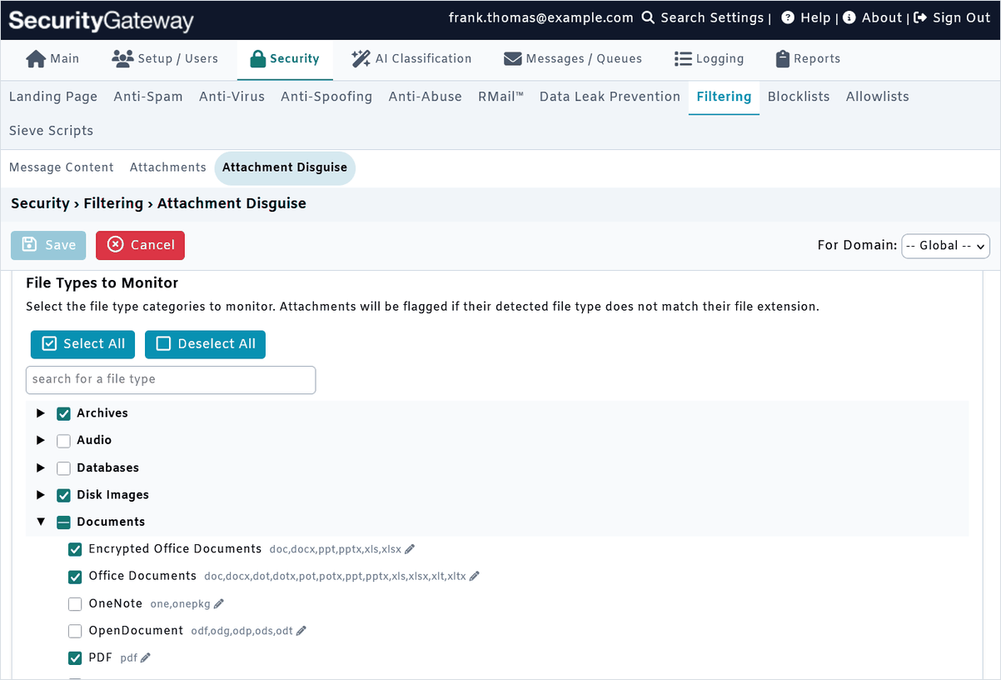Click the AI Classification magic wand icon
The width and height of the screenshot is (1001, 680).
pyautogui.click(x=361, y=59)
